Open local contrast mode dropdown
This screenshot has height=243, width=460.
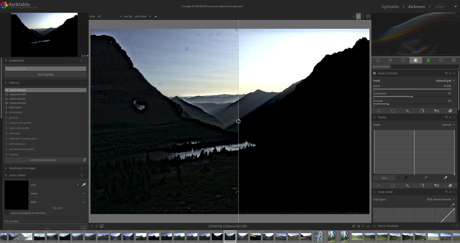[445, 81]
